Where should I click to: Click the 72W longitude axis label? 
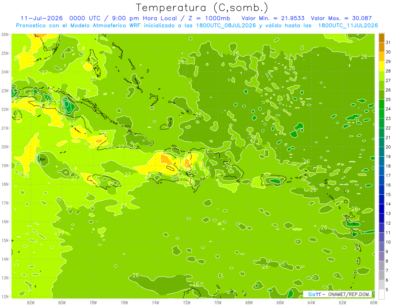click(187, 302)
